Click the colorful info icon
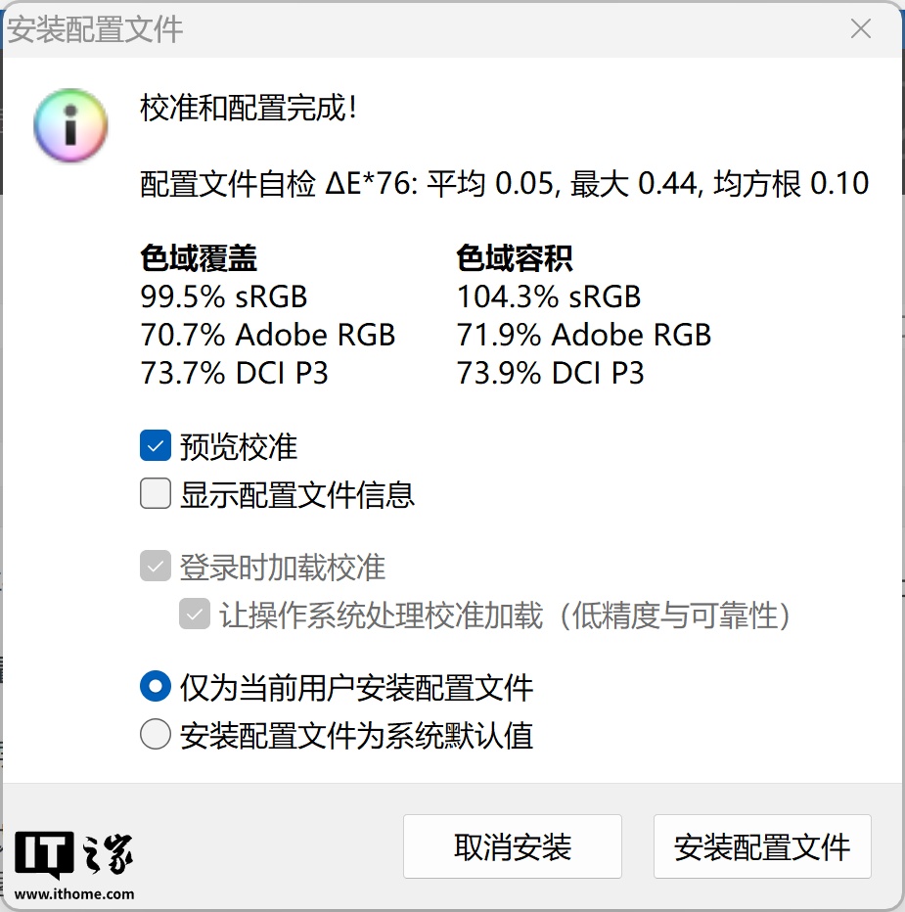905x912 pixels. tap(70, 125)
